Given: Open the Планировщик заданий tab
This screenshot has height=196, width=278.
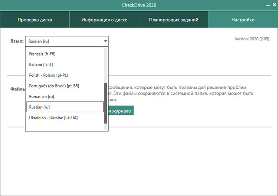Looking at the screenshot, I should [x=174, y=20].
